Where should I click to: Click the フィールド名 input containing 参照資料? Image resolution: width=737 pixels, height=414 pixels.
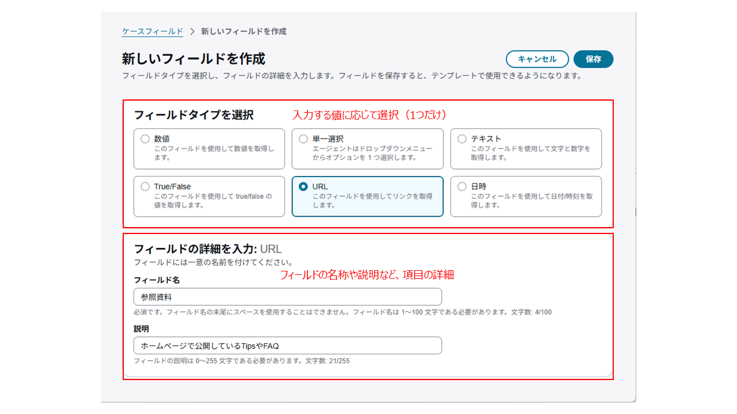pyautogui.click(x=287, y=297)
